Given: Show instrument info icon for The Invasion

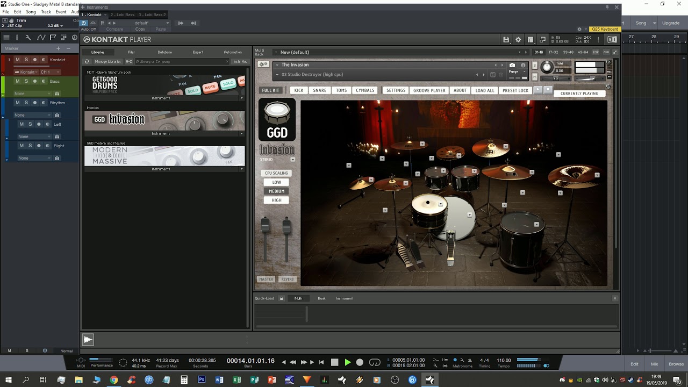Looking at the screenshot, I should pyautogui.click(x=523, y=65).
